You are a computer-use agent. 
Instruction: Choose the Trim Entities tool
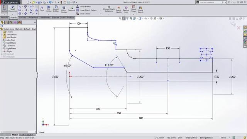click(x=49, y=9)
